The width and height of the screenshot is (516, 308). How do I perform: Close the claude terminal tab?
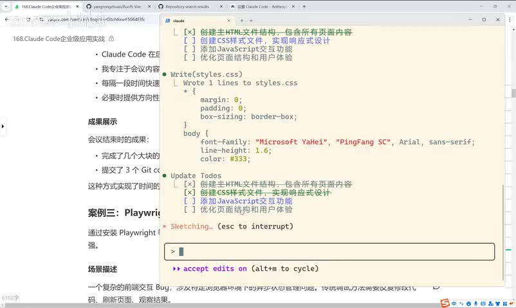pyautogui.click(x=228, y=21)
